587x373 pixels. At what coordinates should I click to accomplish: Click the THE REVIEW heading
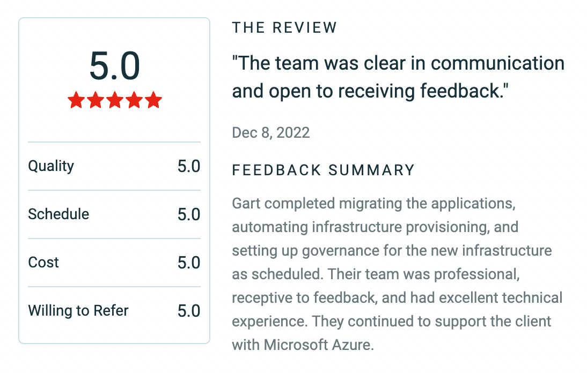pyautogui.click(x=284, y=28)
